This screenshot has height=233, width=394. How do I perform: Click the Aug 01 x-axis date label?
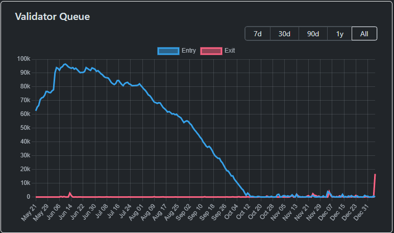pos(136,211)
